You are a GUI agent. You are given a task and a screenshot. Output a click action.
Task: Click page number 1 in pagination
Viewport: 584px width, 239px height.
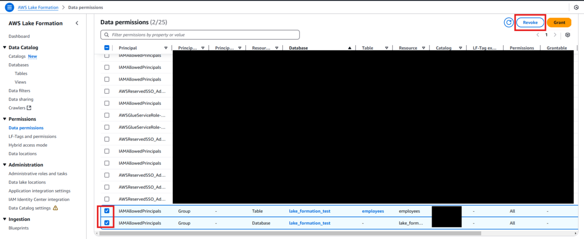[547, 35]
